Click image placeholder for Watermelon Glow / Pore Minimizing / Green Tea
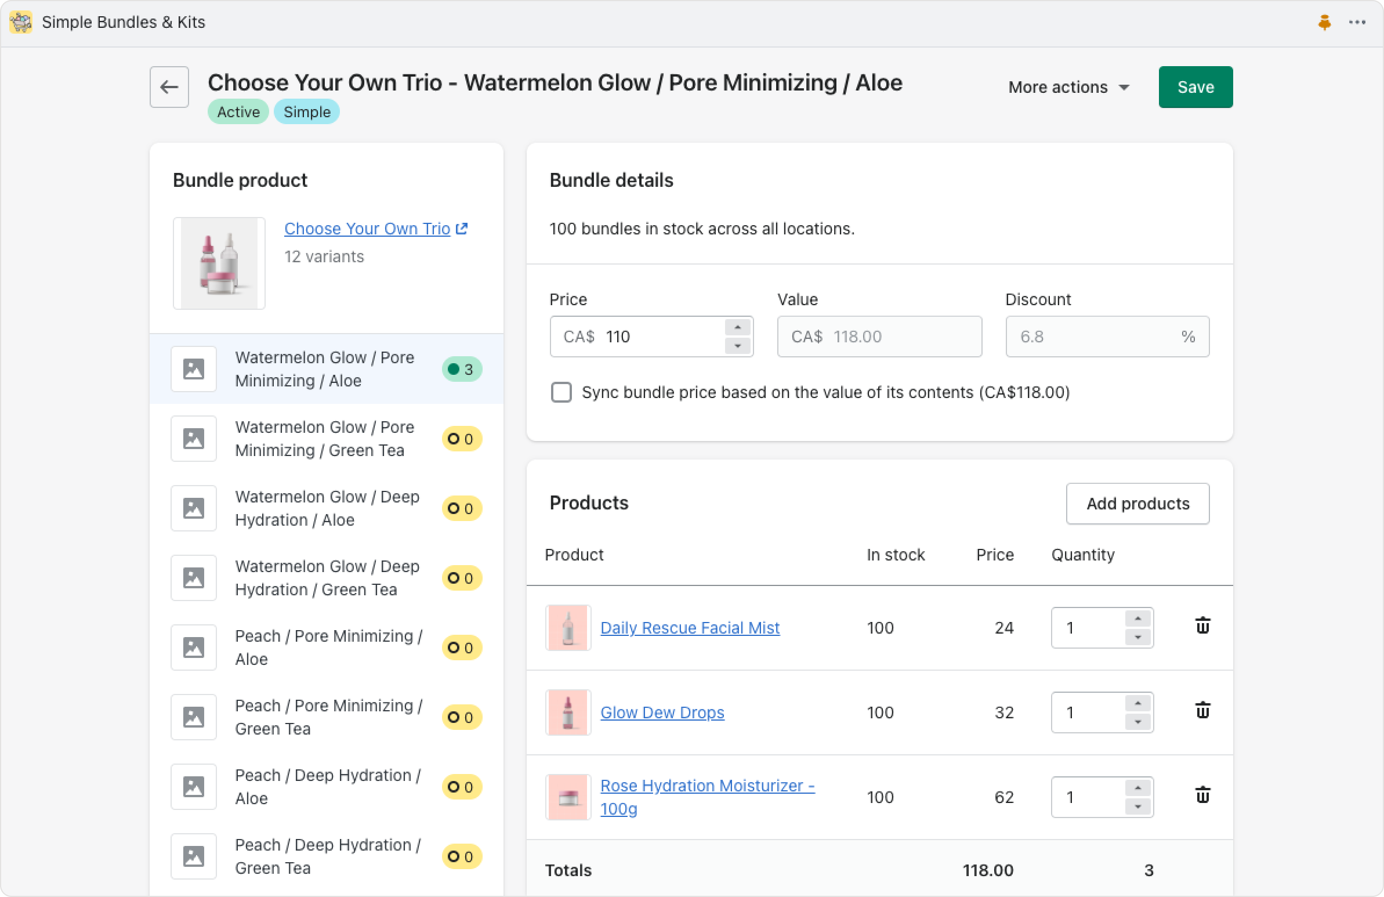1384x897 pixels. (194, 439)
